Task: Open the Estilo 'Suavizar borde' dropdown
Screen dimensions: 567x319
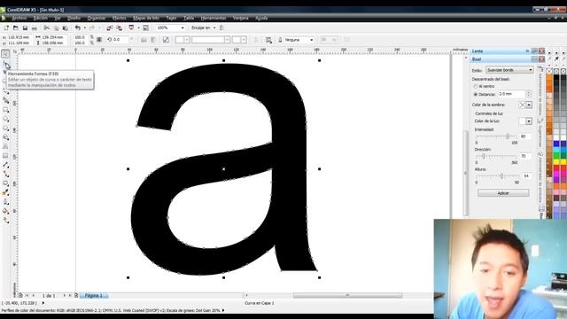Action: point(509,70)
